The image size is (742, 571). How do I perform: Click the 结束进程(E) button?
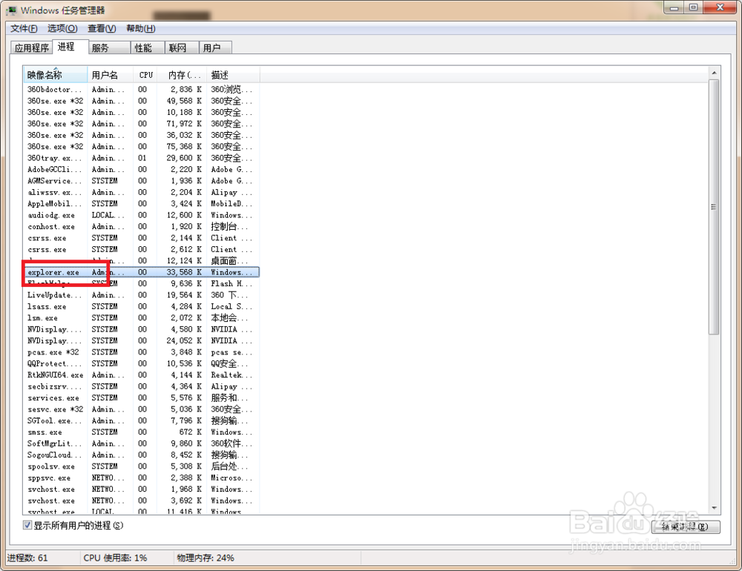[x=686, y=527]
